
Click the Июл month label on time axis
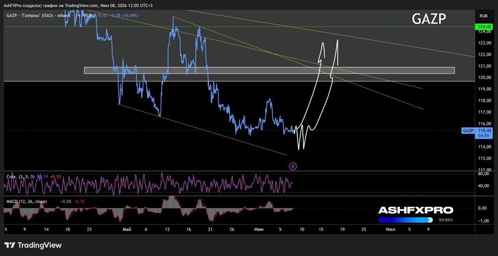(x=390, y=229)
